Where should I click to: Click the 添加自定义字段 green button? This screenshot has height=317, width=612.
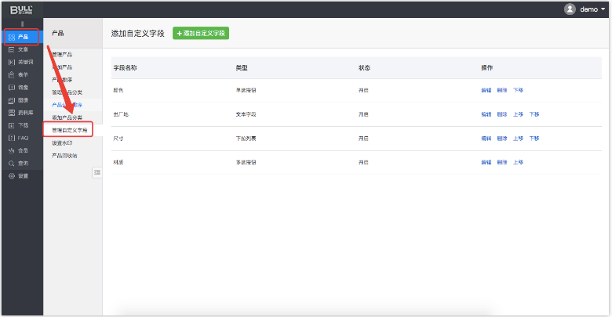[201, 34]
